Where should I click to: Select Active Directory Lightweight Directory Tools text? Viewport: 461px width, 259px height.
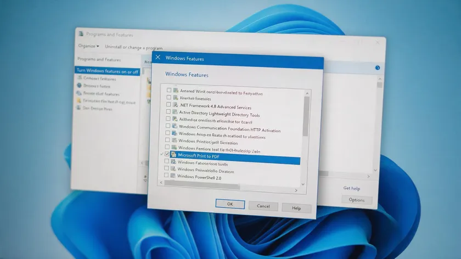pos(220,114)
